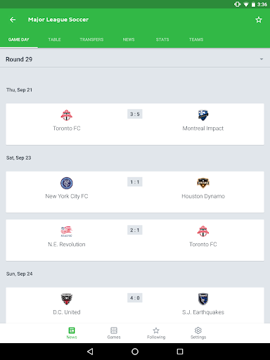Select the Stats tab
270x360 pixels.
pos(162,39)
